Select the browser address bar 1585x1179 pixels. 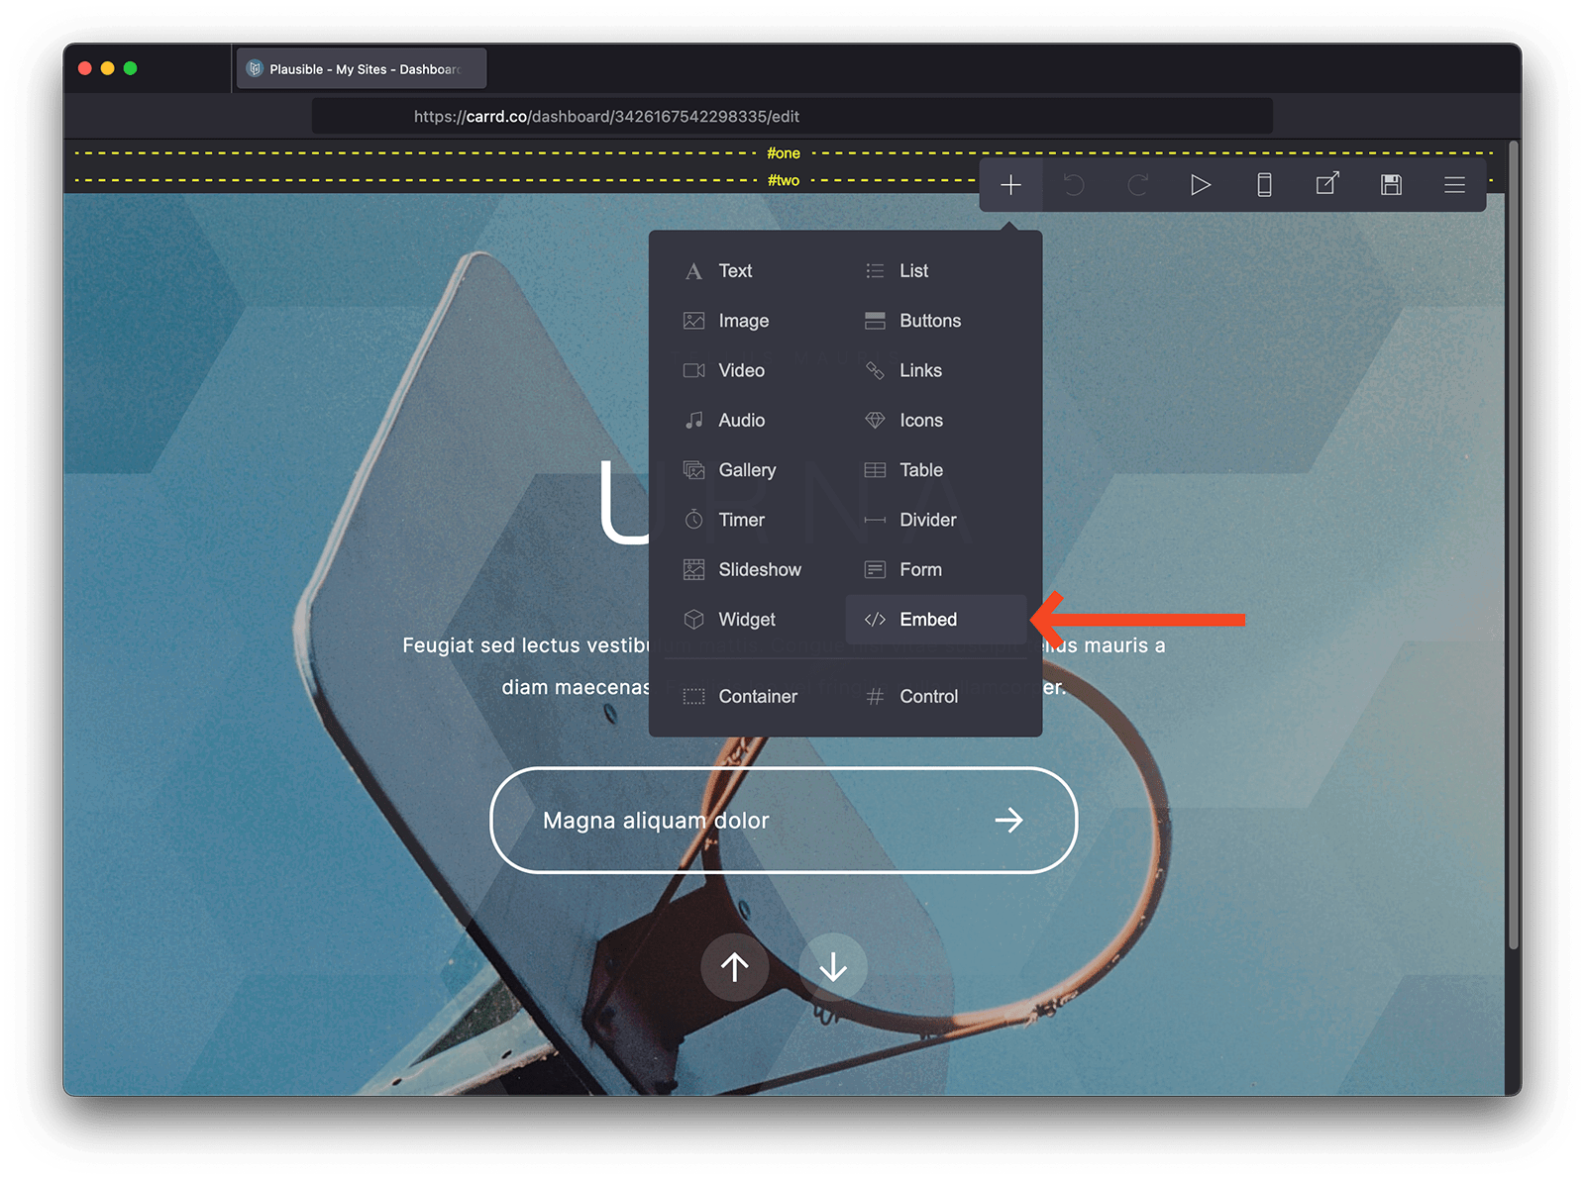792,116
